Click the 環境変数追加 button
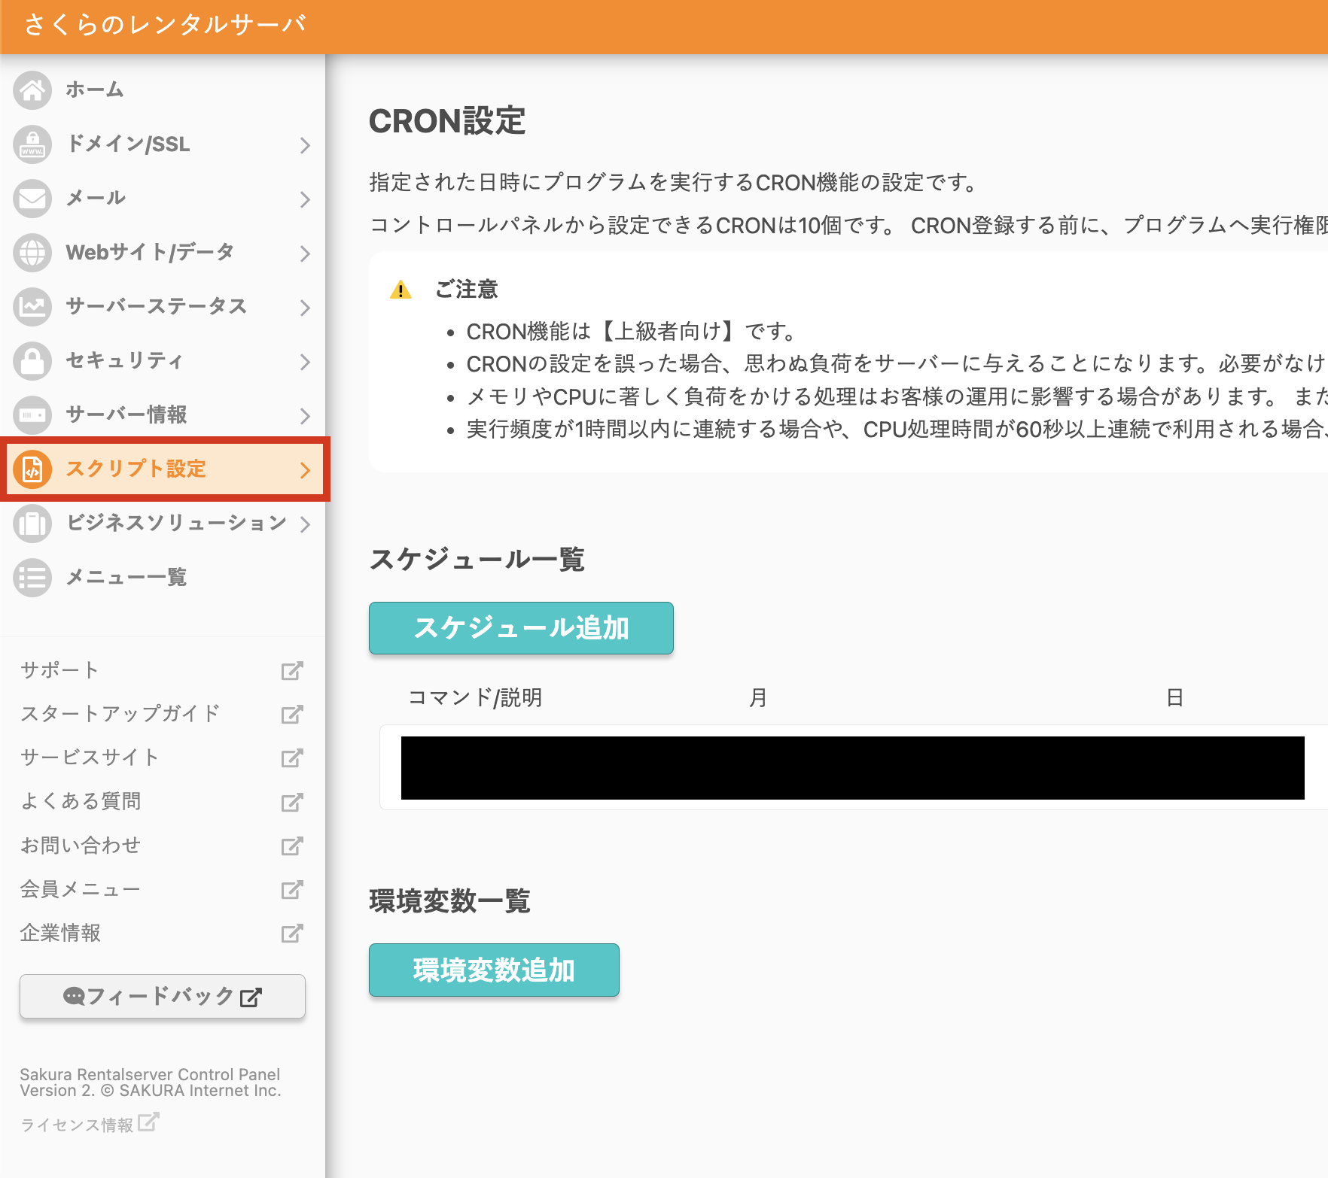The width and height of the screenshot is (1328, 1178). [494, 970]
